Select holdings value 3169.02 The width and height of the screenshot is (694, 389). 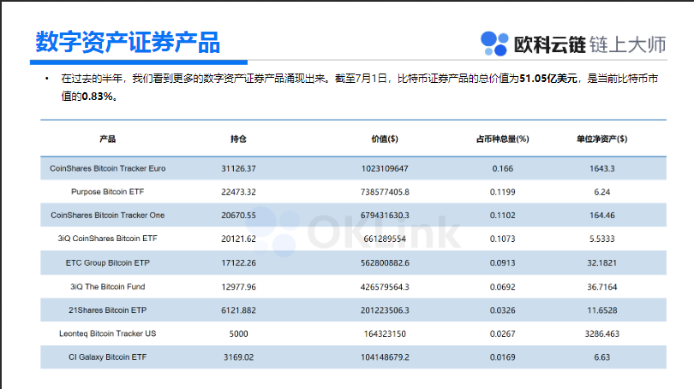click(238, 357)
